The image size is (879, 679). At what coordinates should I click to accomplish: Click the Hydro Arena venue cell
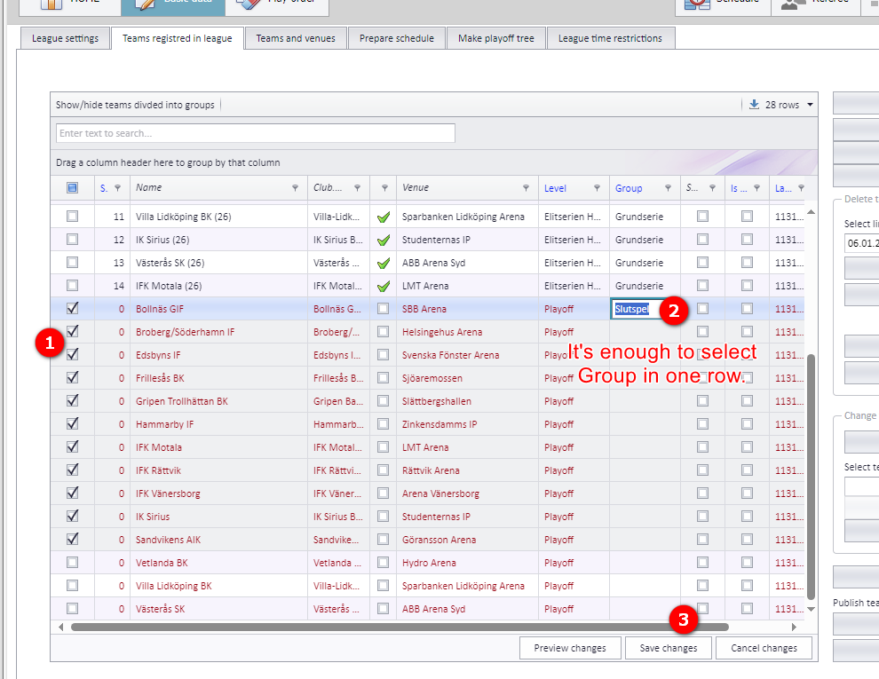[x=467, y=563]
